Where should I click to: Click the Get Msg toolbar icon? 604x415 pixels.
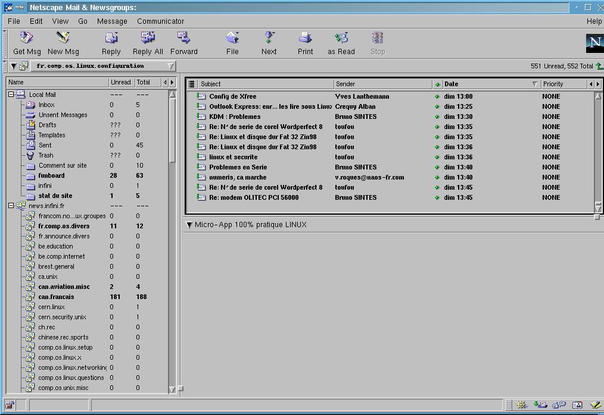pyautogui.click(x=27, y=37)
